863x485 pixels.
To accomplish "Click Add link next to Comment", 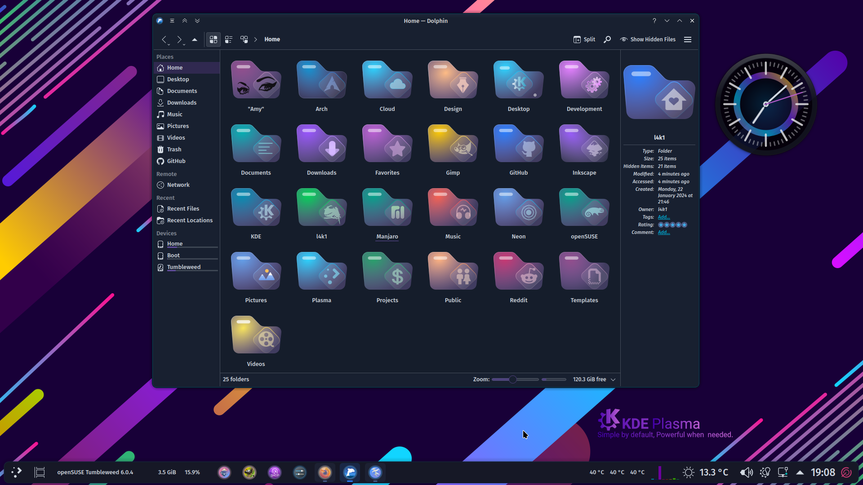I will coord(664,233).
